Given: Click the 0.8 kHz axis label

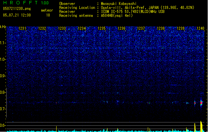Looking at the screenshot, I should [3, 92].
